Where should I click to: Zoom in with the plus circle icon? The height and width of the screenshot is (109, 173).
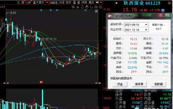(x=96, y=7)
